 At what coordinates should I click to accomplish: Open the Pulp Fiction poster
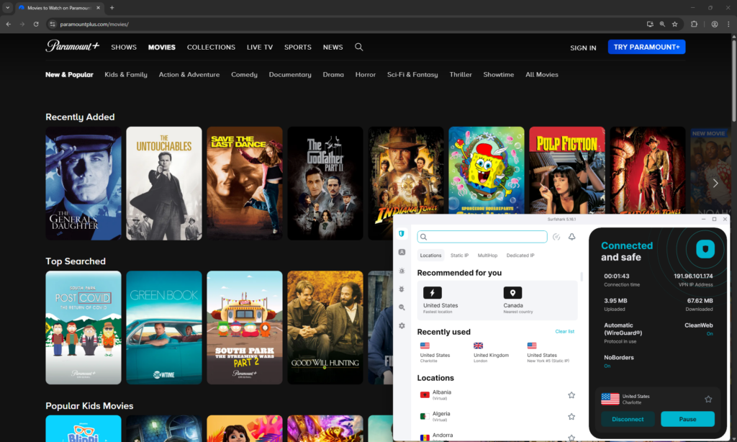point(567,170)
